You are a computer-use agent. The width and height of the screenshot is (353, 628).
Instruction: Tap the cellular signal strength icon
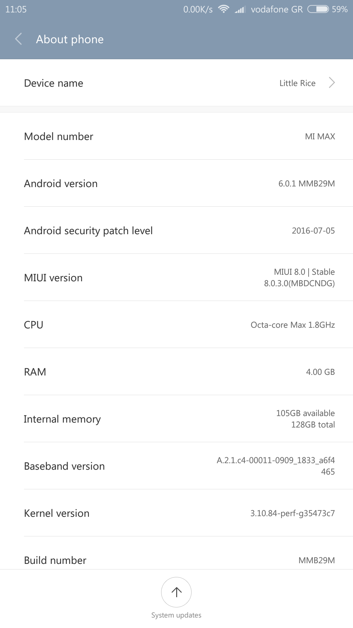pyautogui.click(x=240, y=9)
